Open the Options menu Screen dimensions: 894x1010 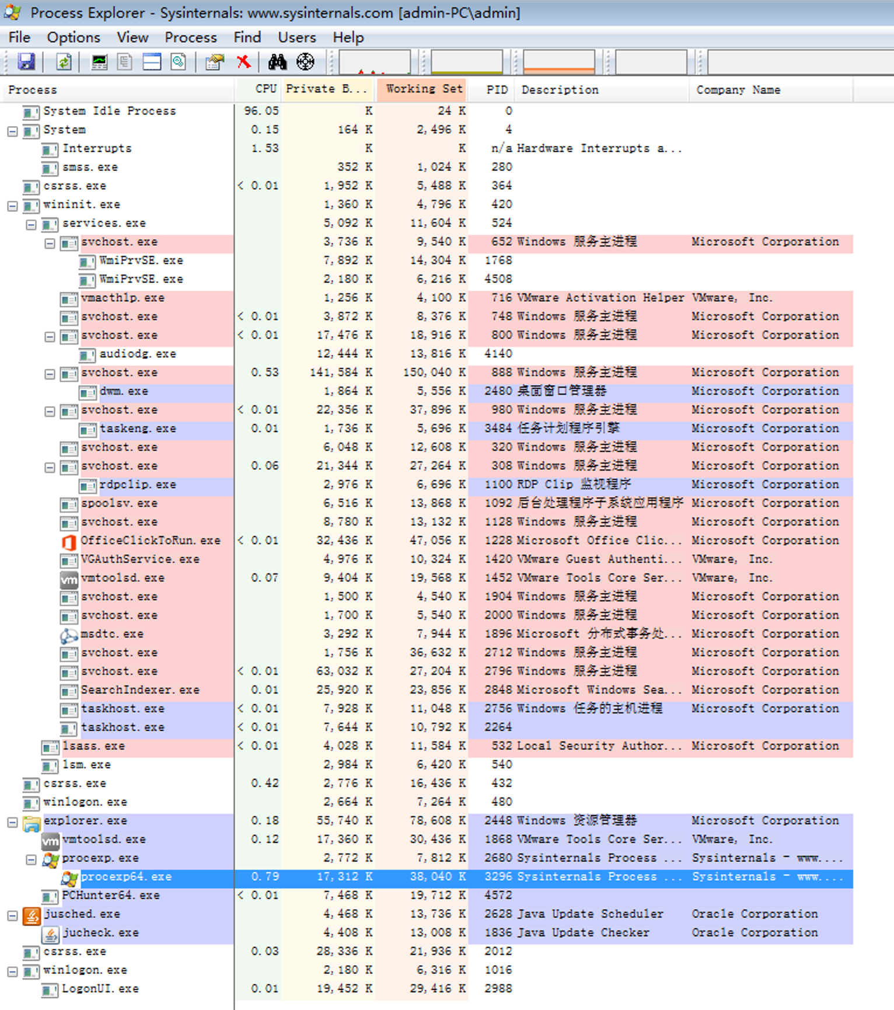(x=74, y=37)
